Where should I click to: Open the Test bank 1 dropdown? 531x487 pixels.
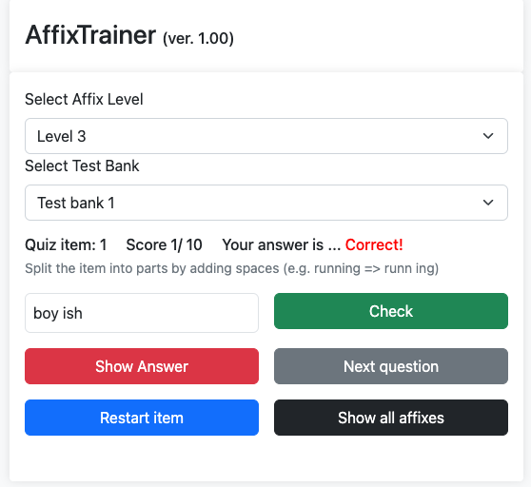coord(266,203)
